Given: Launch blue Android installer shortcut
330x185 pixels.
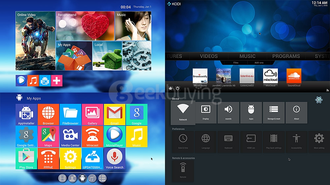Looking at the screenshot, I should coord(45,81).
